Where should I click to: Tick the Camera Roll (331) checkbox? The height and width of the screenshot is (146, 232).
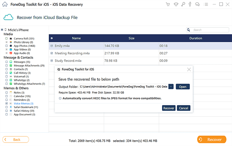(x=7, y=39)
